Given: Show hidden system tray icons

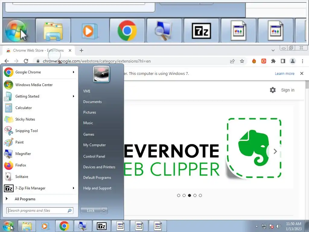Looking at the screenshot, I should [256, 226].
